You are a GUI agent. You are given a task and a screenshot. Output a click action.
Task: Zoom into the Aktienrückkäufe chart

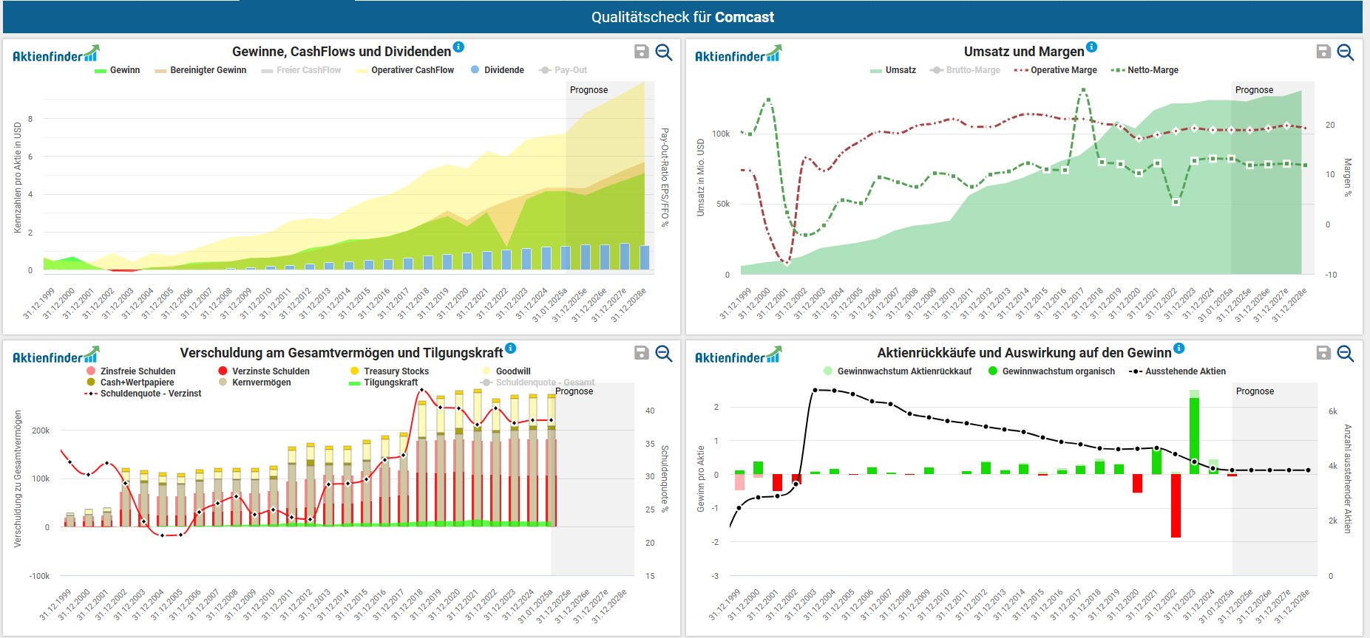[x=1346, y=353]
